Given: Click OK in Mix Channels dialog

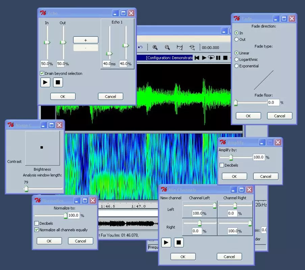Looking at the screenshot, I should point(183,256).
